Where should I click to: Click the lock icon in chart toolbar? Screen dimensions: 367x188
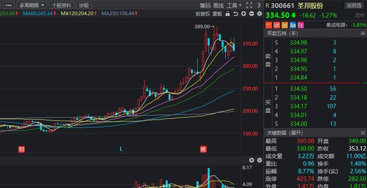click(x=228, y=14)
